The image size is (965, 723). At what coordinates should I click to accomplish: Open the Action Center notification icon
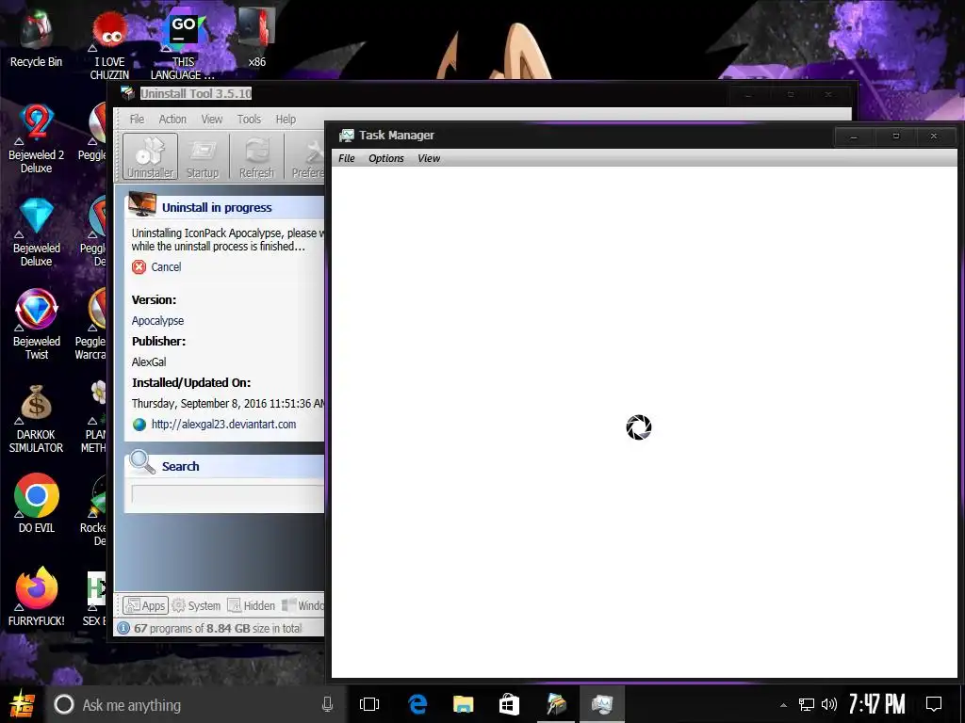pos(934,704)
